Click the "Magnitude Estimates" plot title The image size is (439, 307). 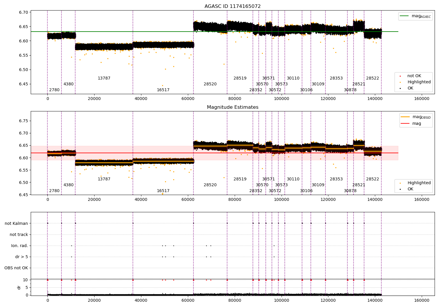[x=232, y=107]
